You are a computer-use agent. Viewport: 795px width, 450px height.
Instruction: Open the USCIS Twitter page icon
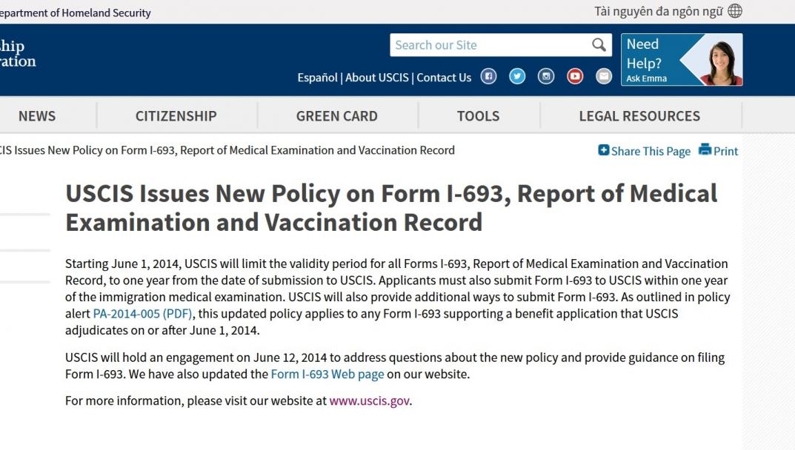tap(517, 76)
